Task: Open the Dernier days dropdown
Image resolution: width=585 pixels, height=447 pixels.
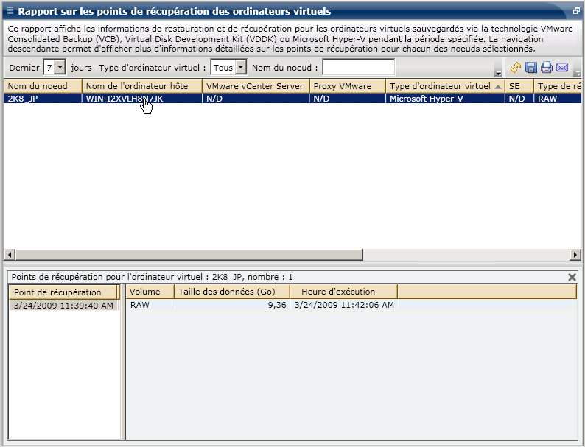Action: point(60,68)
